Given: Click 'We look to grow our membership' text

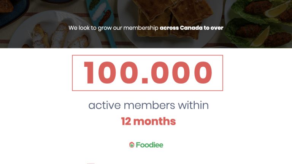Looking at the screenshot, I should coord(113,28).
